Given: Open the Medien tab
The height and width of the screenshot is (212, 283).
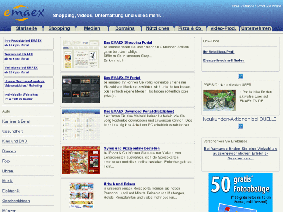Looking at the screenshot, I should click(x=92, y=28).
